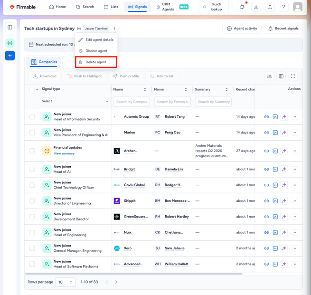
Task: Click AI sparkle icon for Shippit row
Action: 284,201
